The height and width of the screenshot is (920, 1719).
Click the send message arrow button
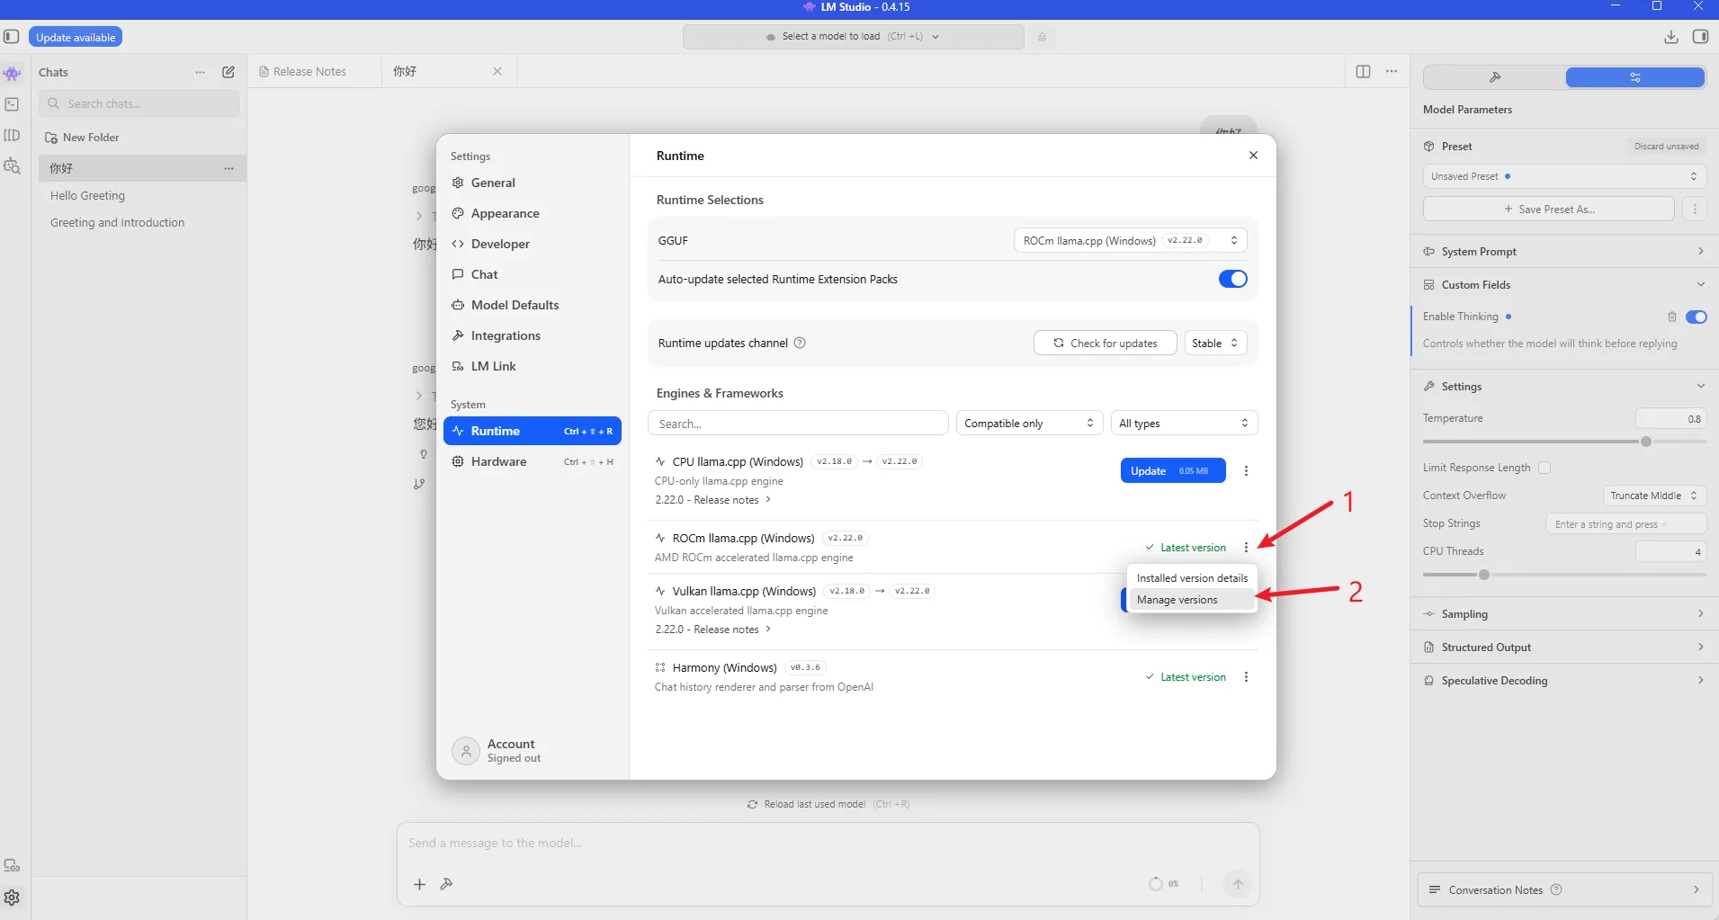[x=1238, y=884]
